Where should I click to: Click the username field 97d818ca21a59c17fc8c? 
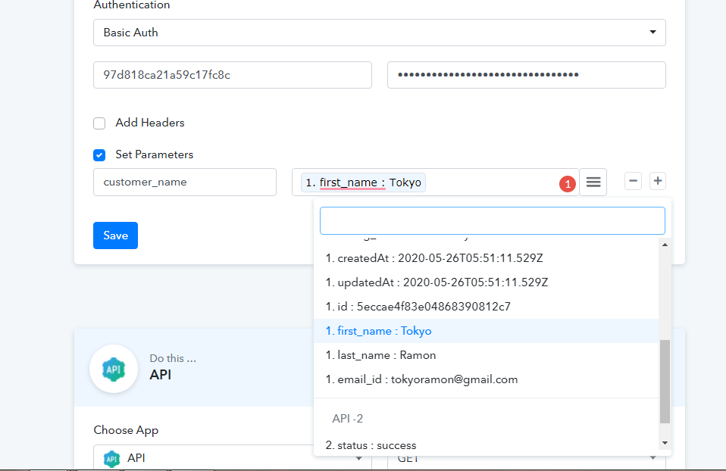[x=233, y=75]
